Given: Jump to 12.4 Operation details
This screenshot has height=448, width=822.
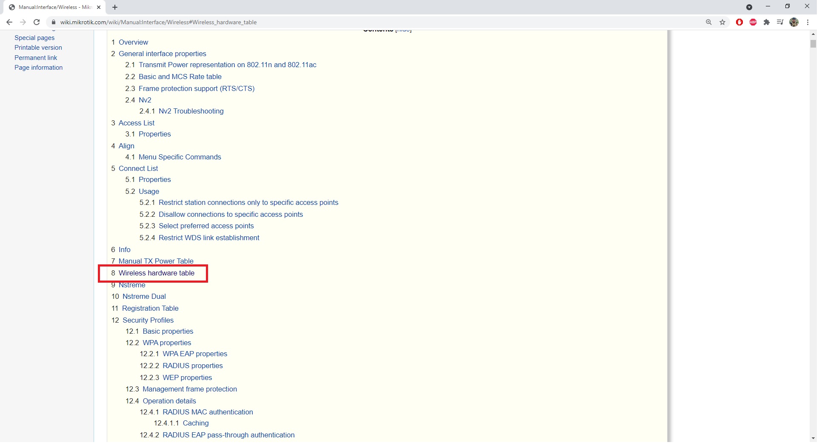Looking at the screenshot, I should coord(170,401).
